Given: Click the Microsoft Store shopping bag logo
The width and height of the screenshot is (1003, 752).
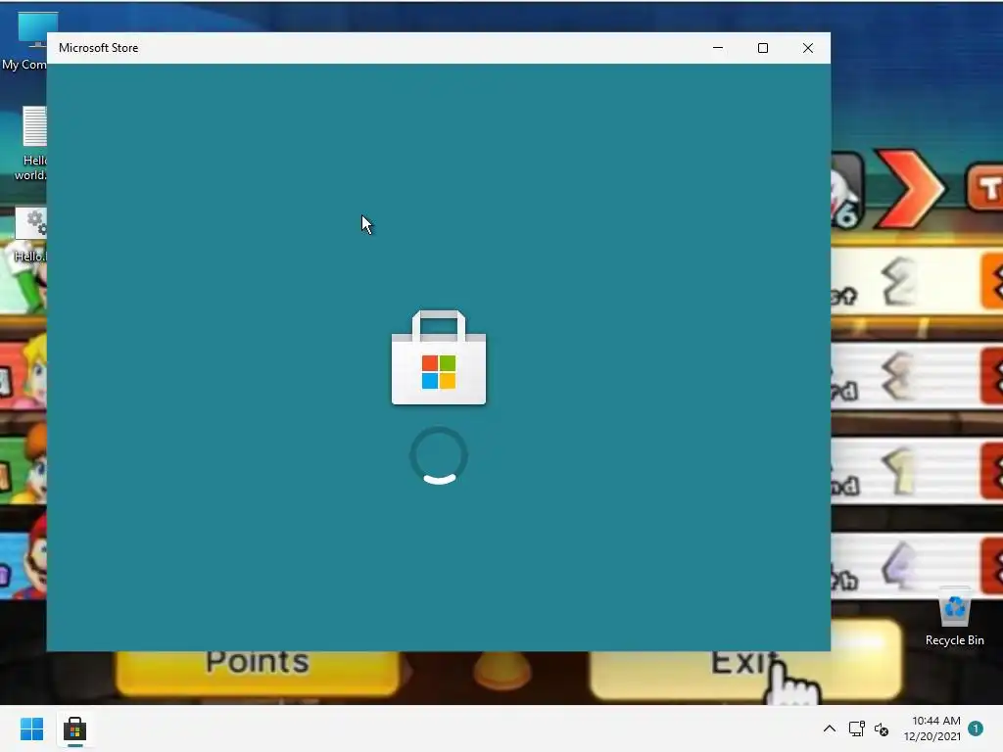Looking at the screenshot, I should (439, 357).
